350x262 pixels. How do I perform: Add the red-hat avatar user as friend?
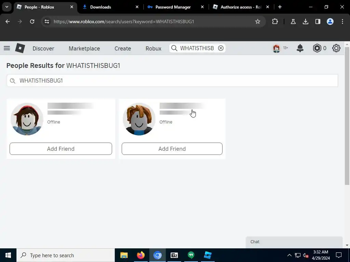tap(61, 149)
